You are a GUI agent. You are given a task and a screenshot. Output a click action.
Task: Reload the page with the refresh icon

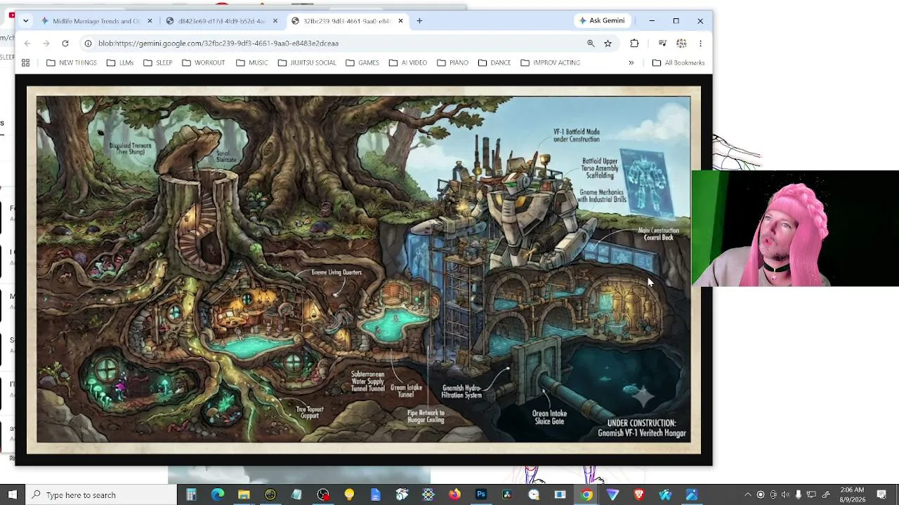pyautogui.click(x=65, y=43)
